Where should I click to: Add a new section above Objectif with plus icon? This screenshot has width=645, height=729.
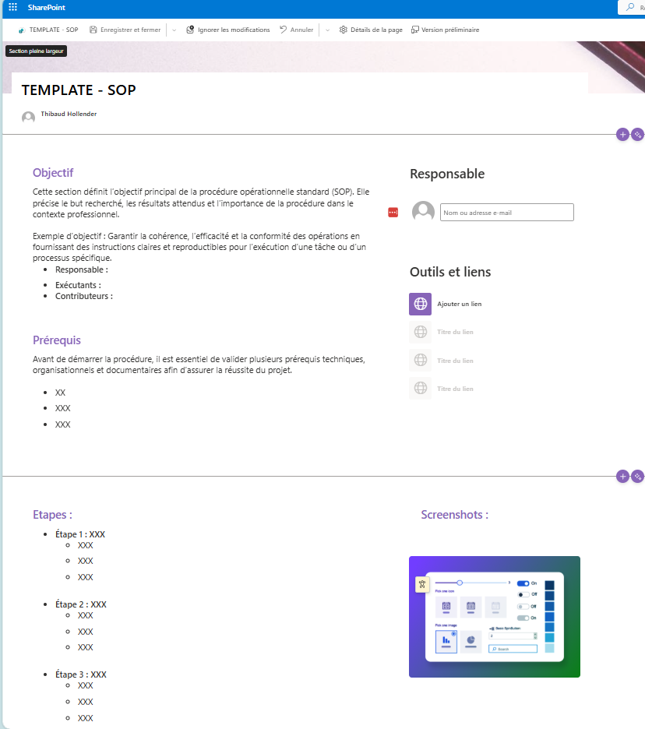click(622, 134)
